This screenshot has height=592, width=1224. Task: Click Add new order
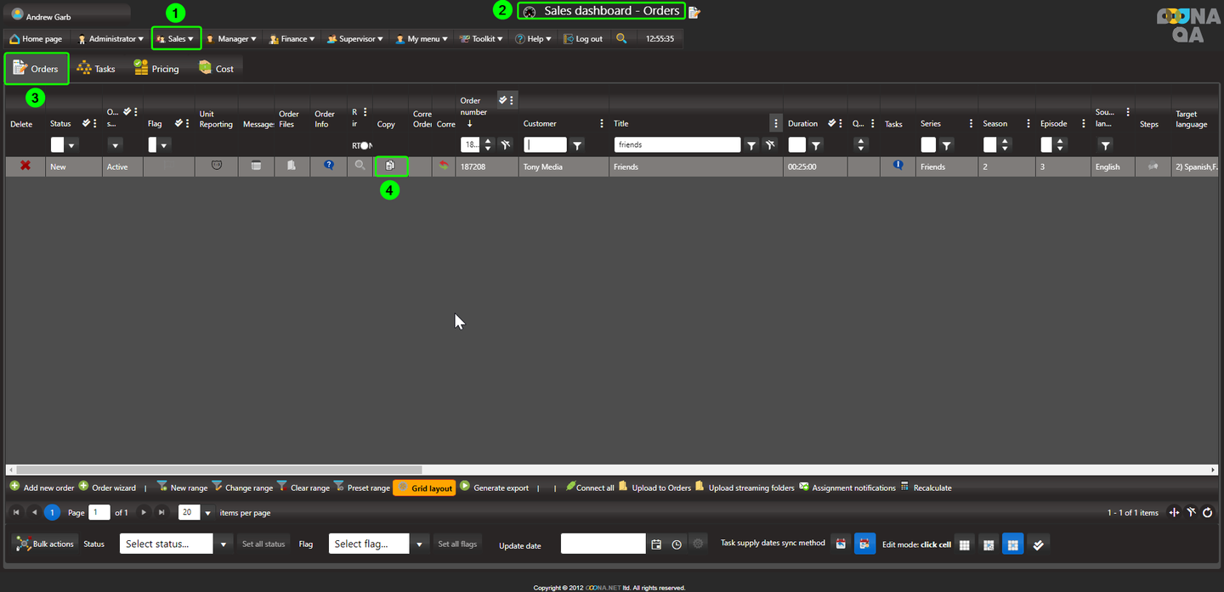(x=42, y=488)
